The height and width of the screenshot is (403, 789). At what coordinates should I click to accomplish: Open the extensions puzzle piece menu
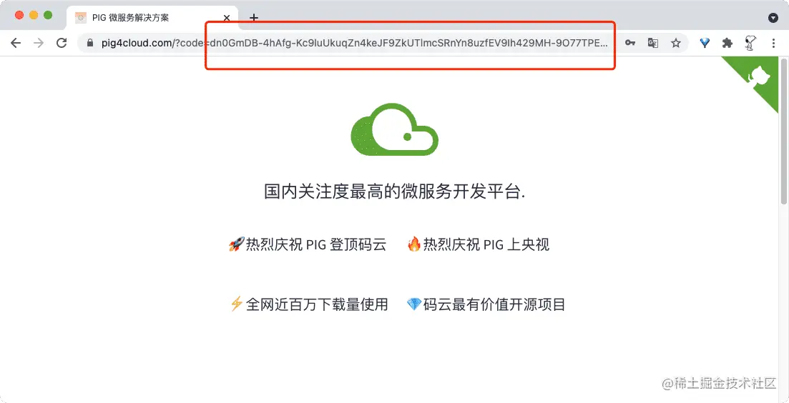[x=727, y=43]
